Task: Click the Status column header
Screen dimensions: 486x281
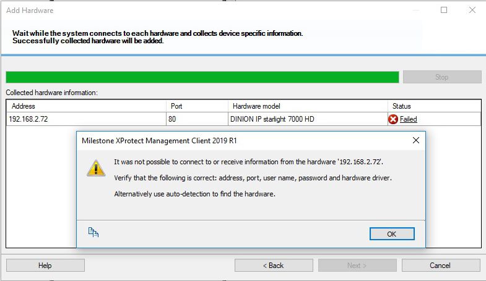Action: click(x=434, y=106)
